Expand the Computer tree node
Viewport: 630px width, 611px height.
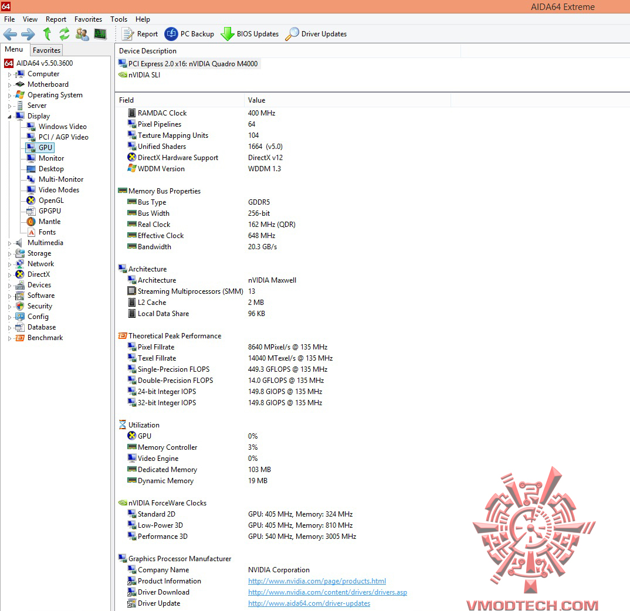coord(9,74)
